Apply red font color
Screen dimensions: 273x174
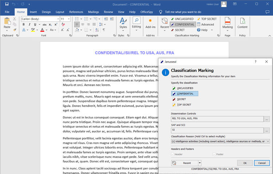pos(42,30)
